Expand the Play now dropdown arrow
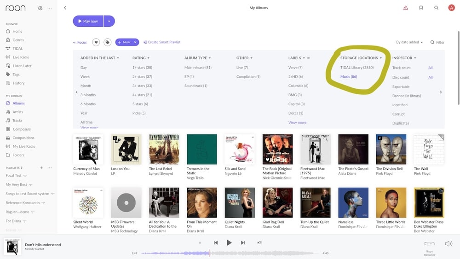 tap(109, 21)
